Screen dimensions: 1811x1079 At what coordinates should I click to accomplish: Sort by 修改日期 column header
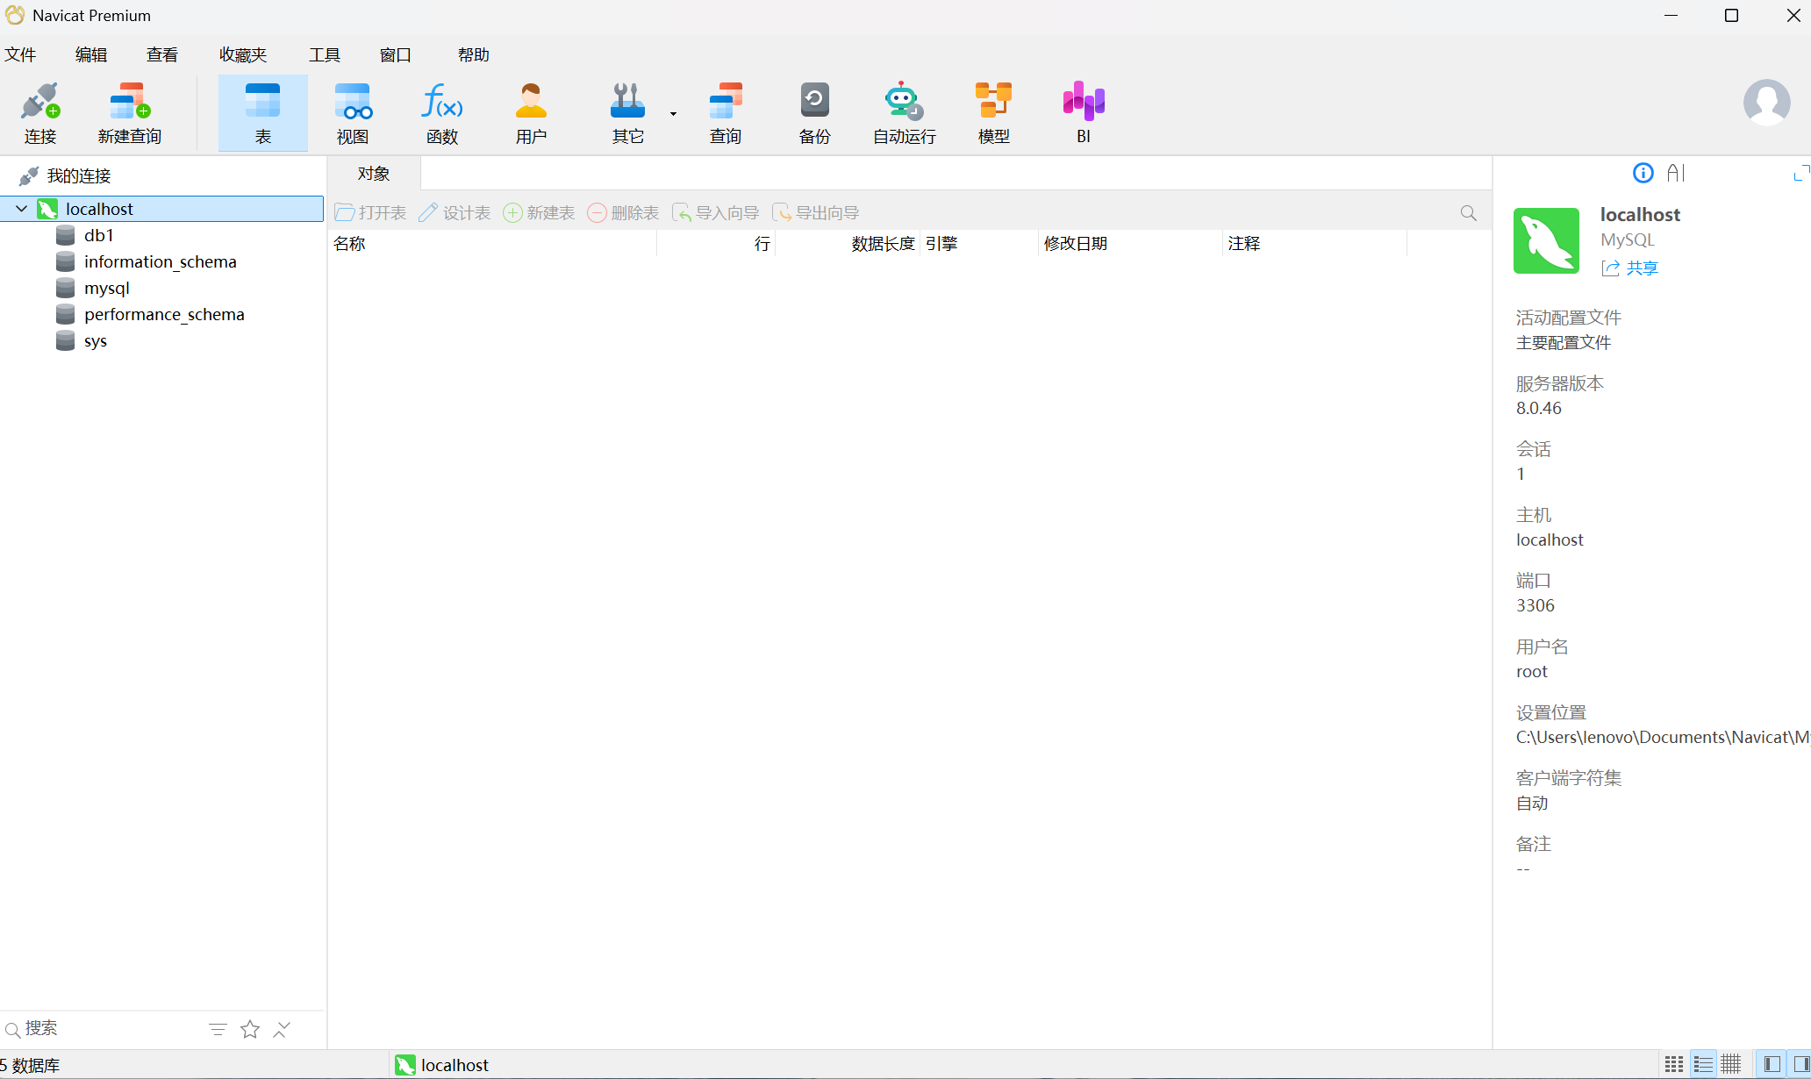(1130, 243)
